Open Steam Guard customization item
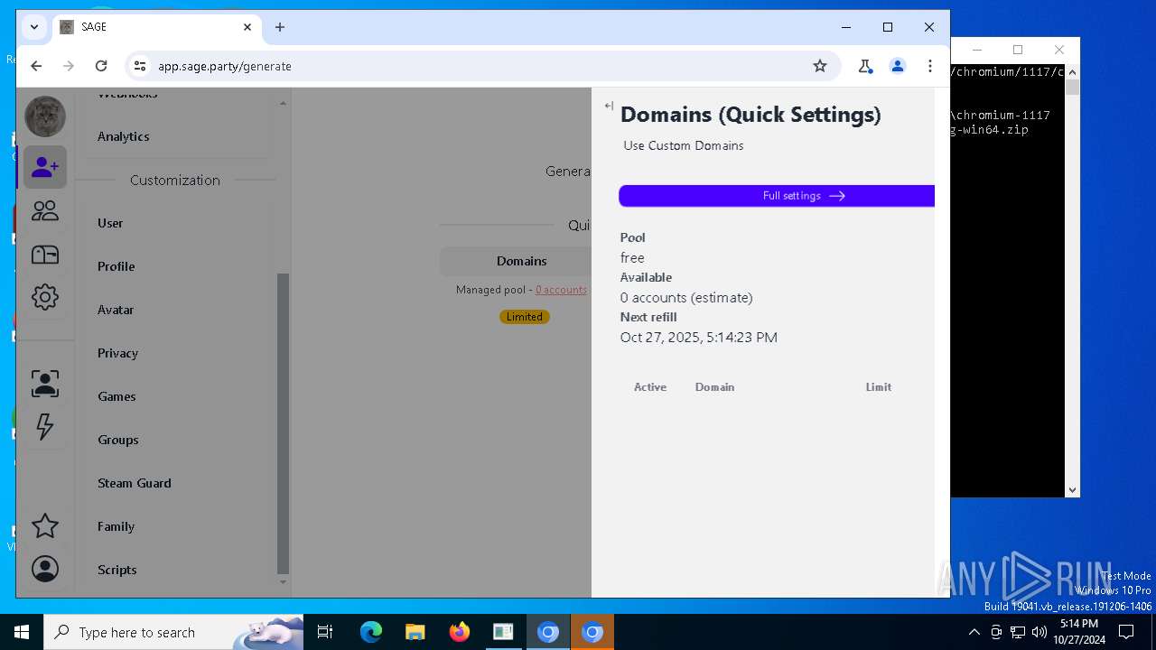This screenshot has width=1156, height=650. point(134,483)
